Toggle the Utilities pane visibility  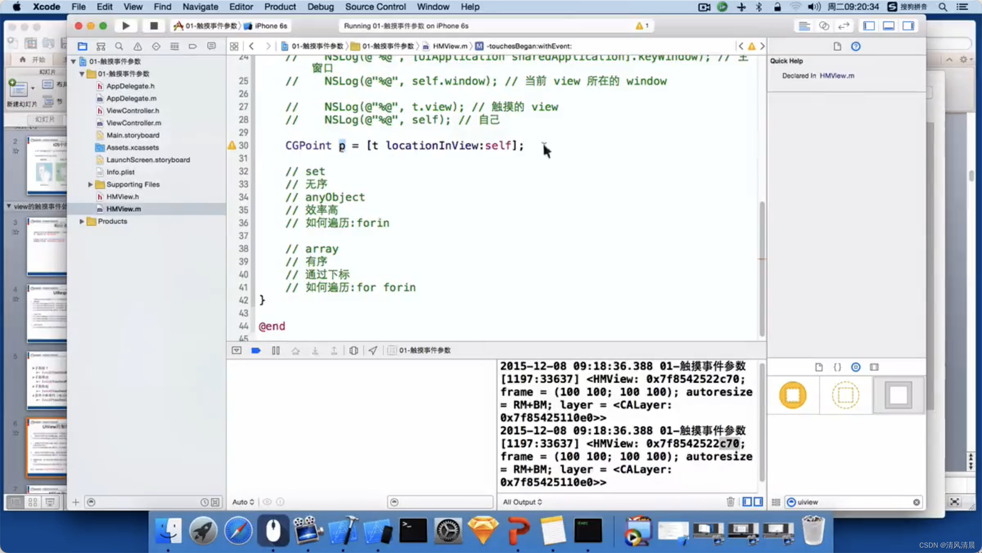908,26
